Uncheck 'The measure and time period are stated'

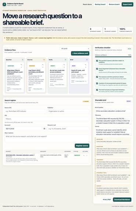[x=97, y=77]
